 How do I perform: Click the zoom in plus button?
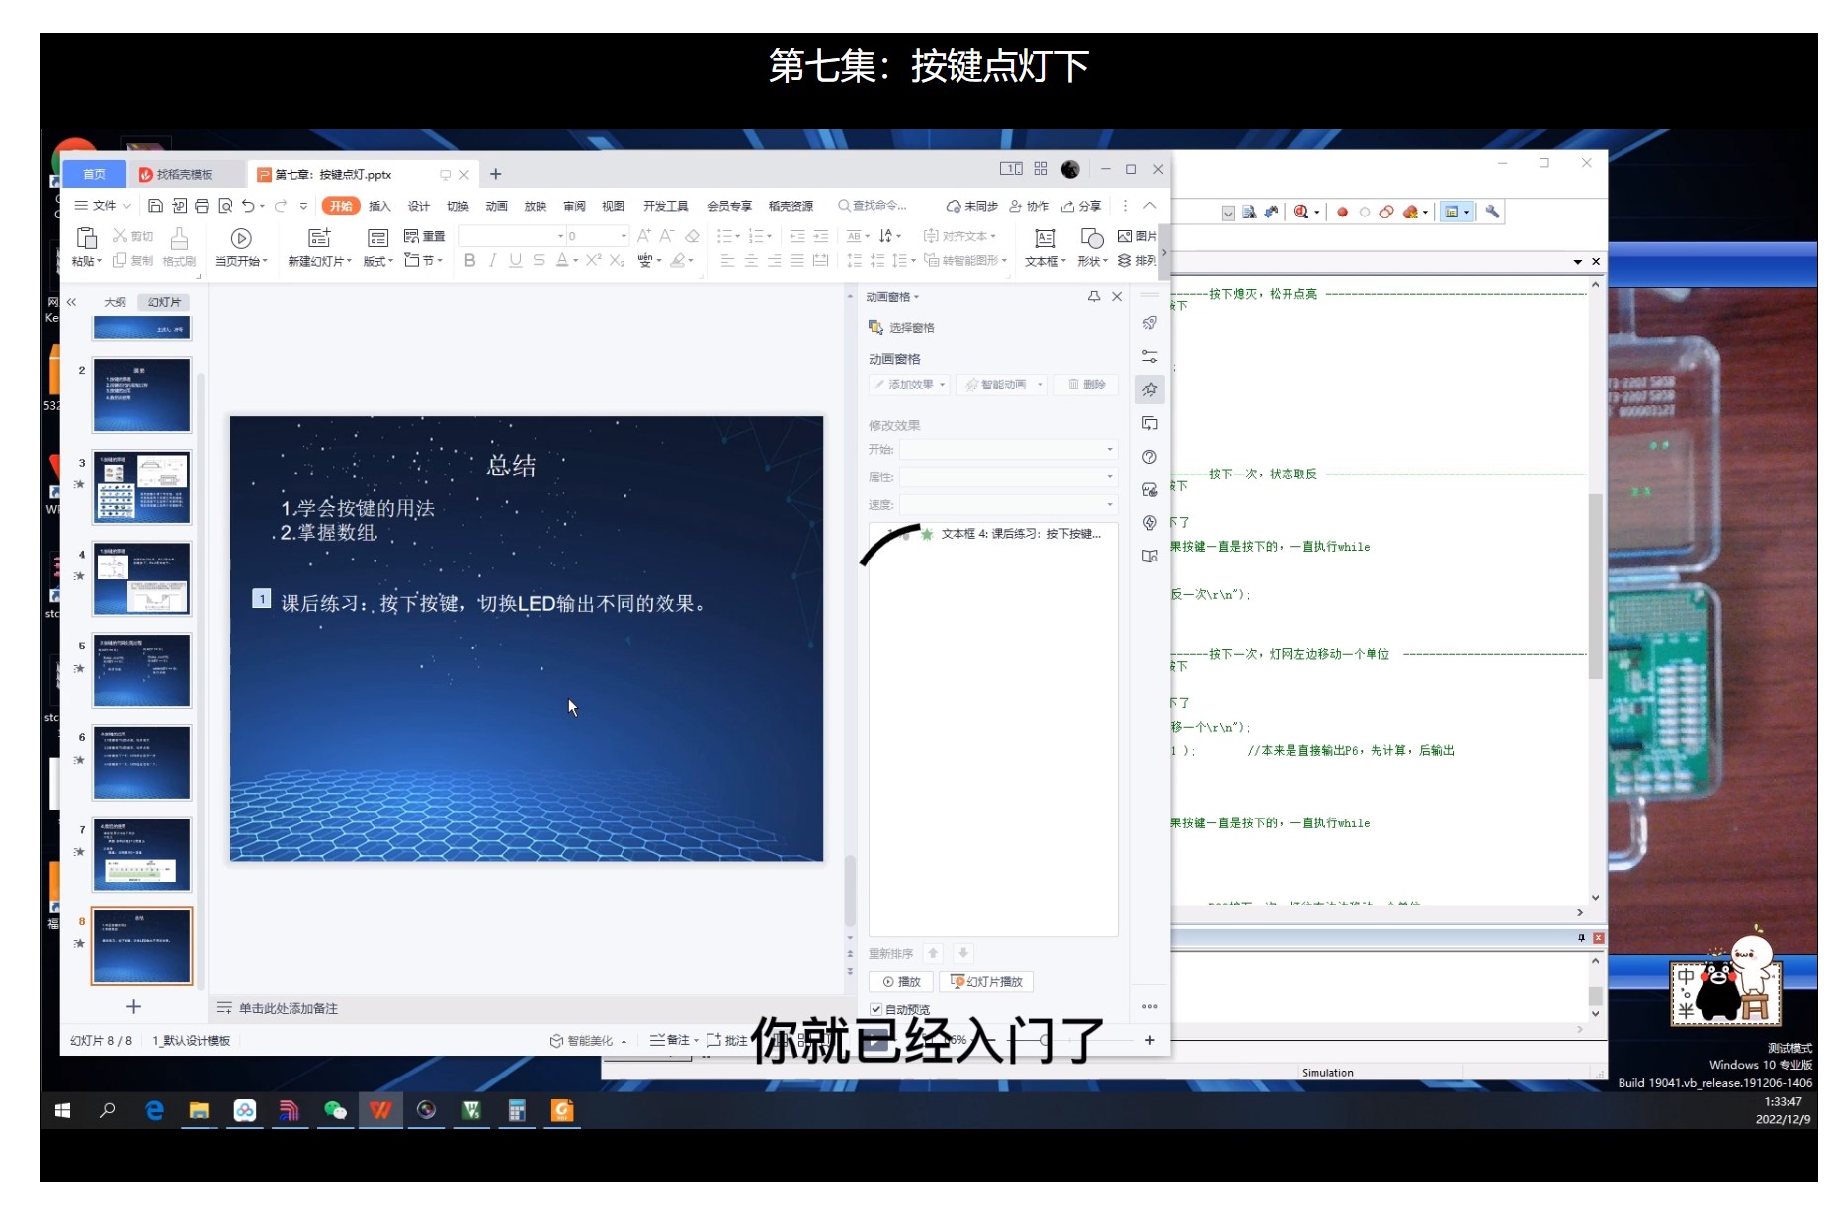(x=1149, y=1040)
